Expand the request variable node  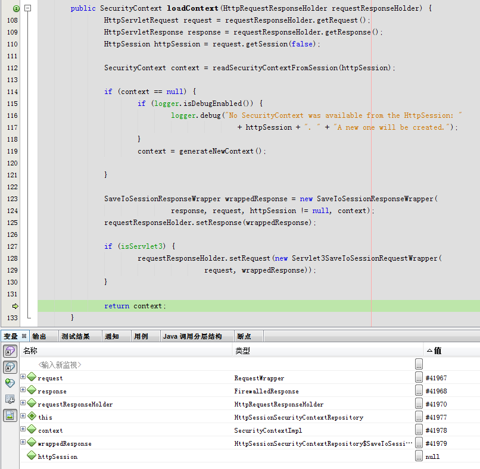point(23,377)
